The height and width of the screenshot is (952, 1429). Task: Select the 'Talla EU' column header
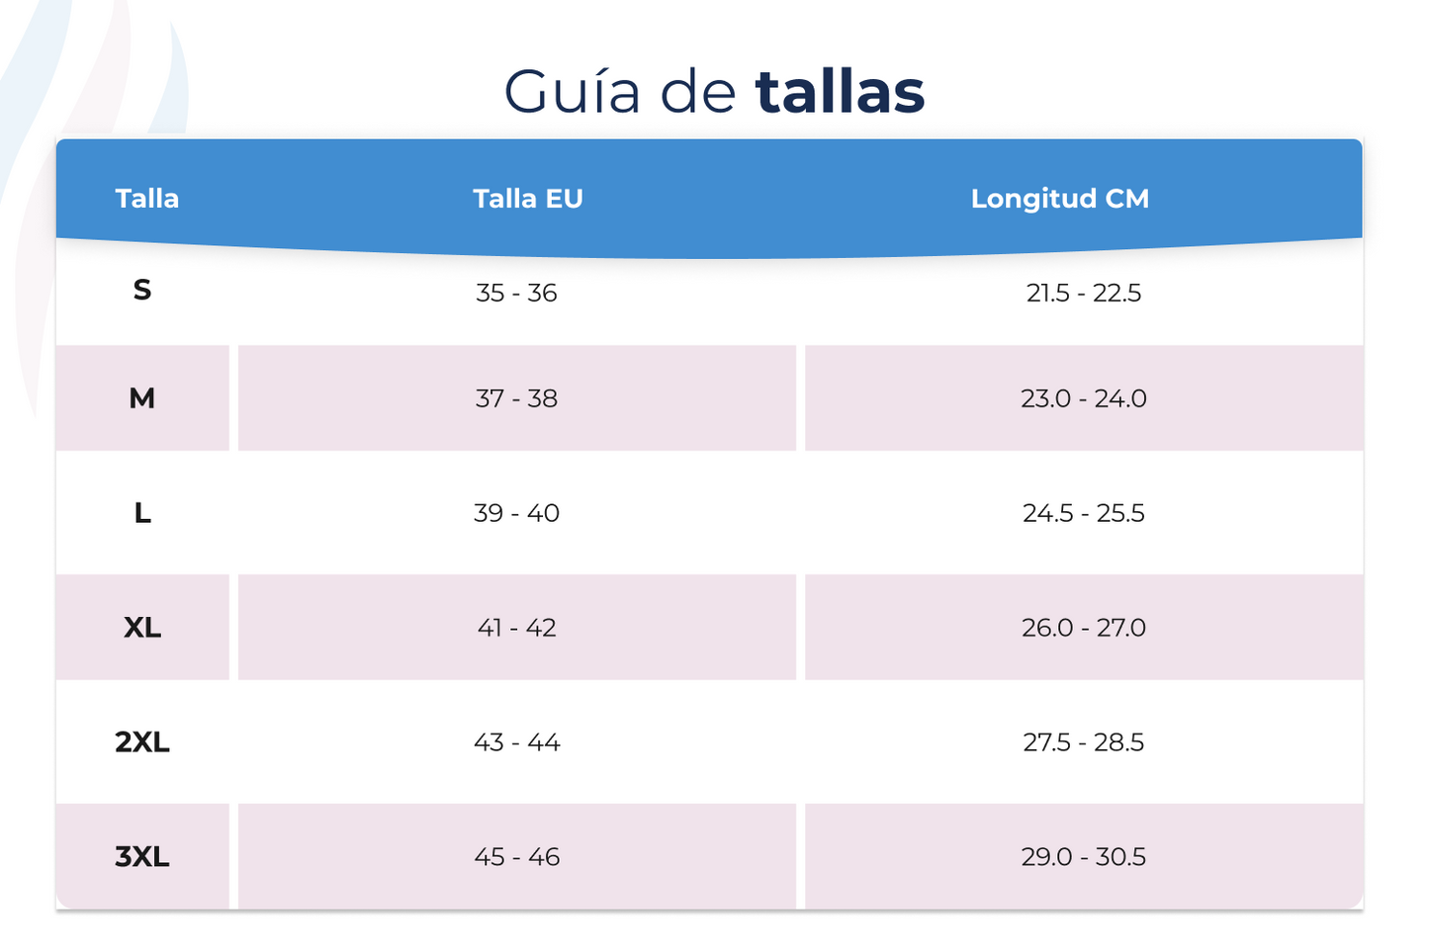point(528,199)
